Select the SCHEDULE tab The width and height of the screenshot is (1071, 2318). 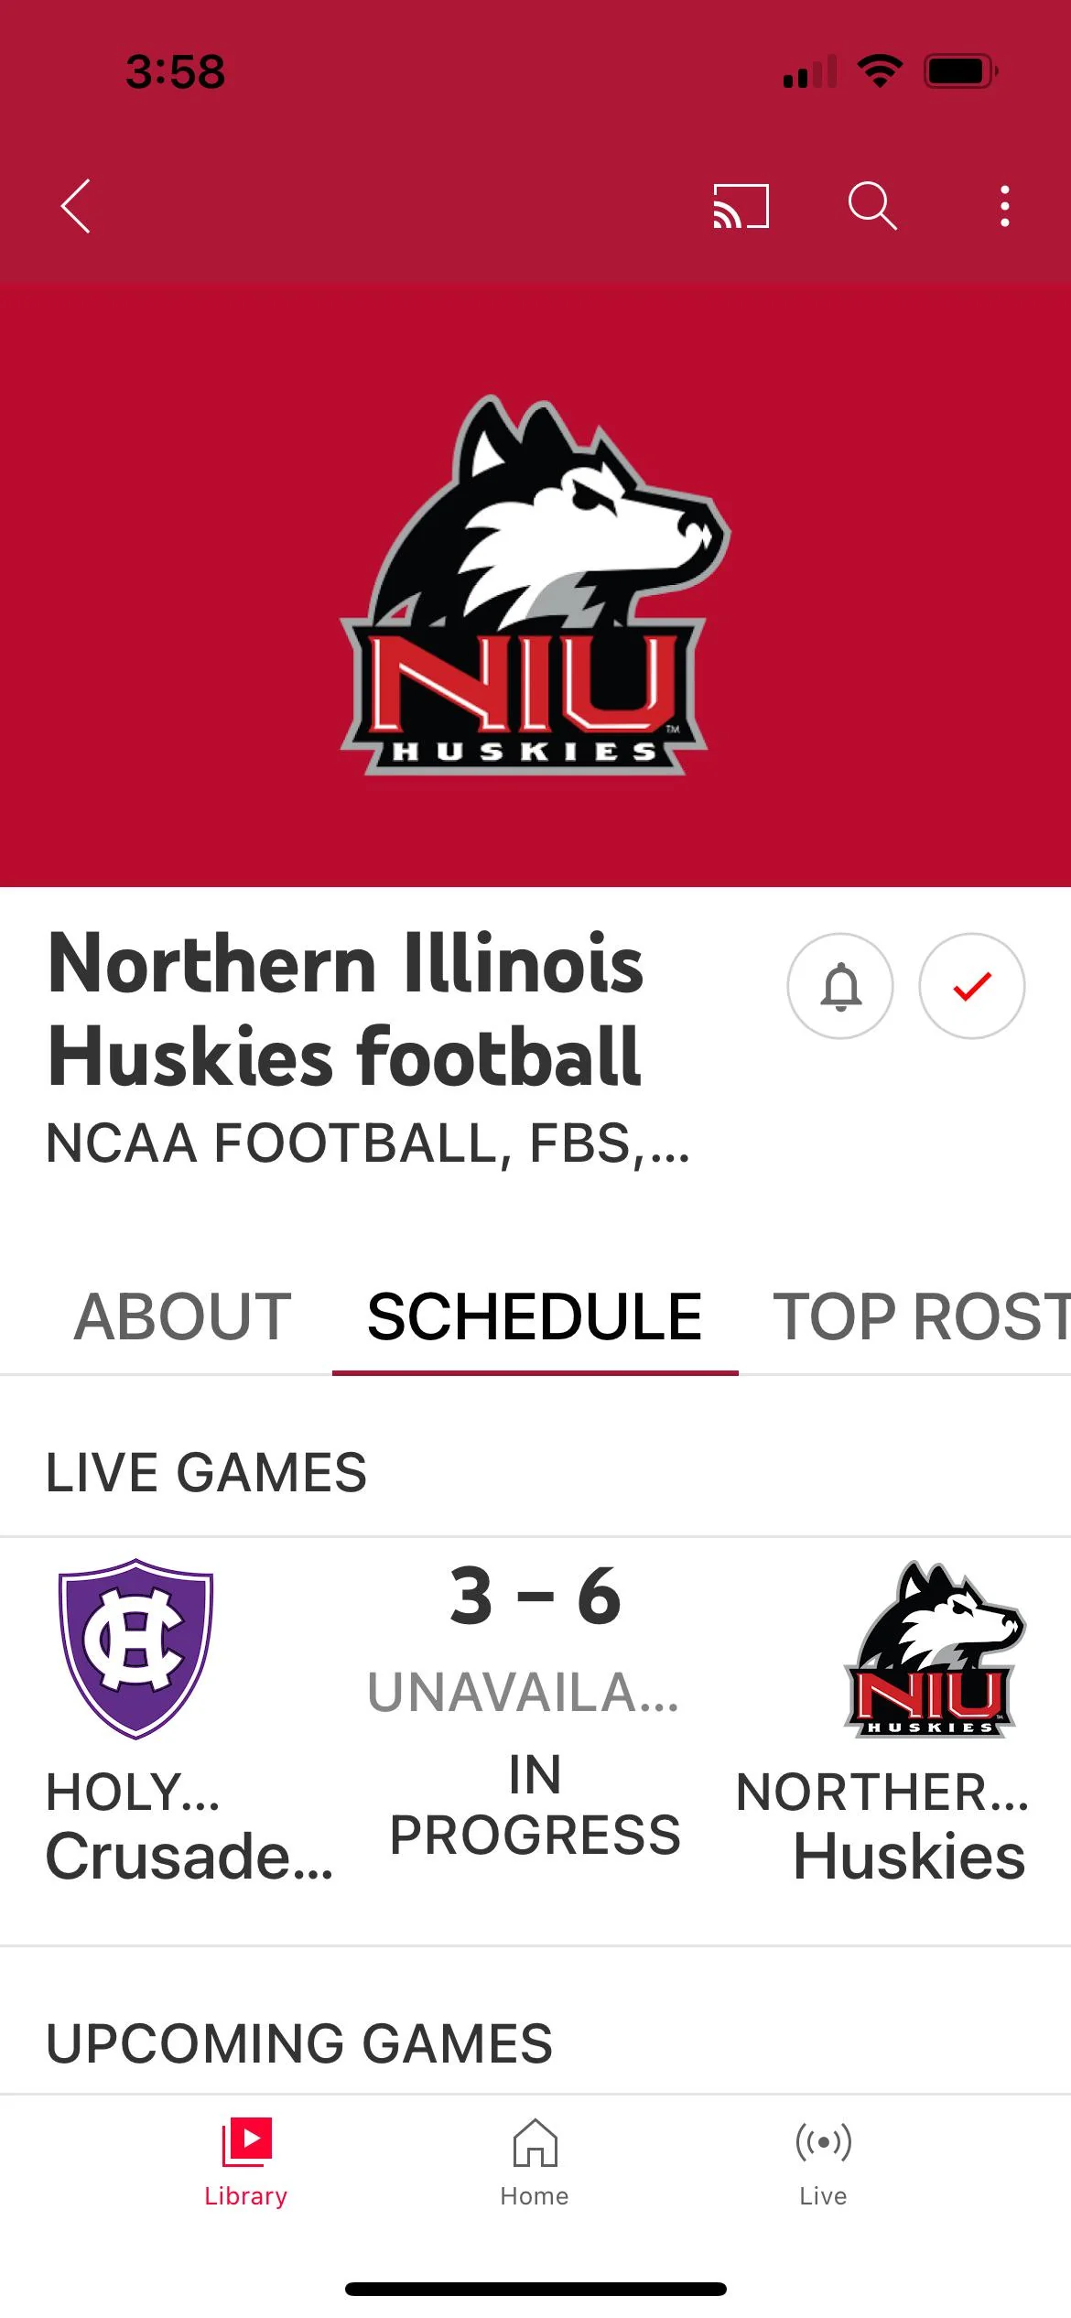click(535, 1317)
